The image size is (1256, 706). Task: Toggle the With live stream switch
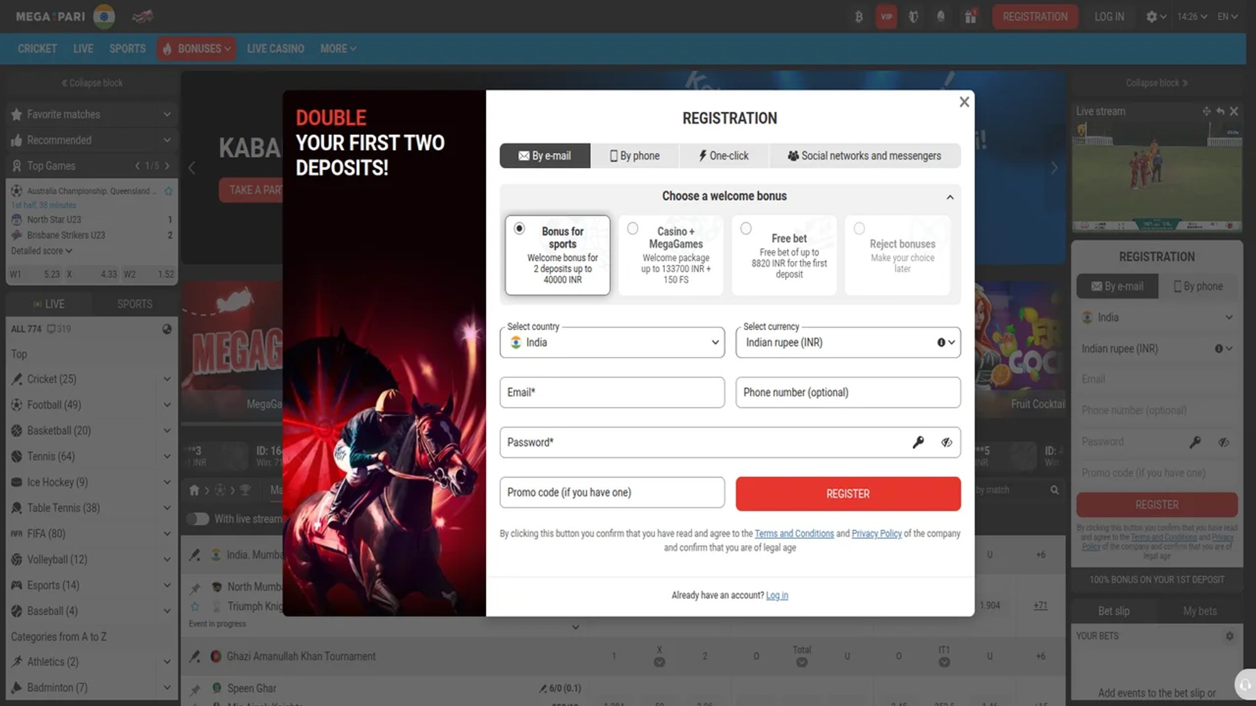[198, 519]
